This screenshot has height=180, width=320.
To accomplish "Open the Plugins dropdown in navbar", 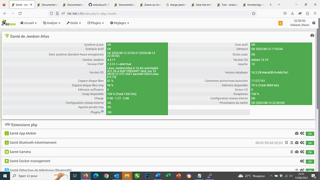I will click(x=96, y=23).
